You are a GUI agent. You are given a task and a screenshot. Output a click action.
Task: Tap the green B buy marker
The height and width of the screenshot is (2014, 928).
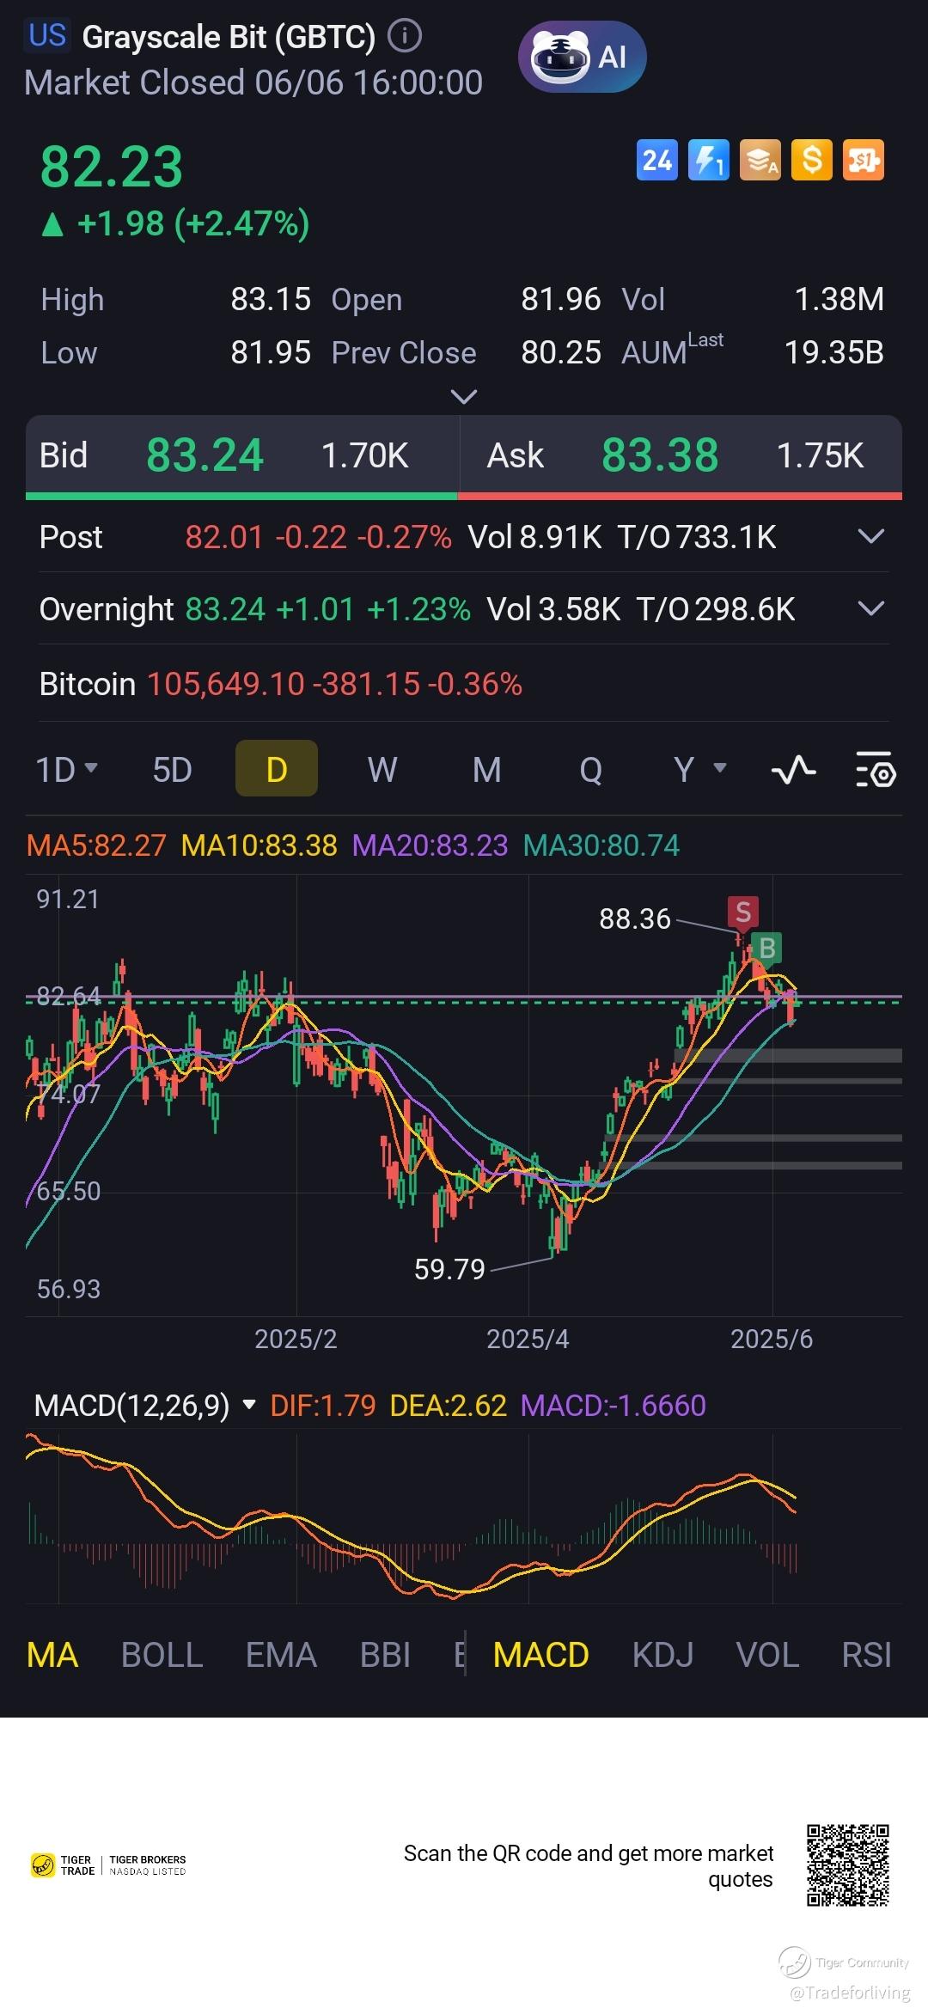pyautogui.click(x=767, y=949)
